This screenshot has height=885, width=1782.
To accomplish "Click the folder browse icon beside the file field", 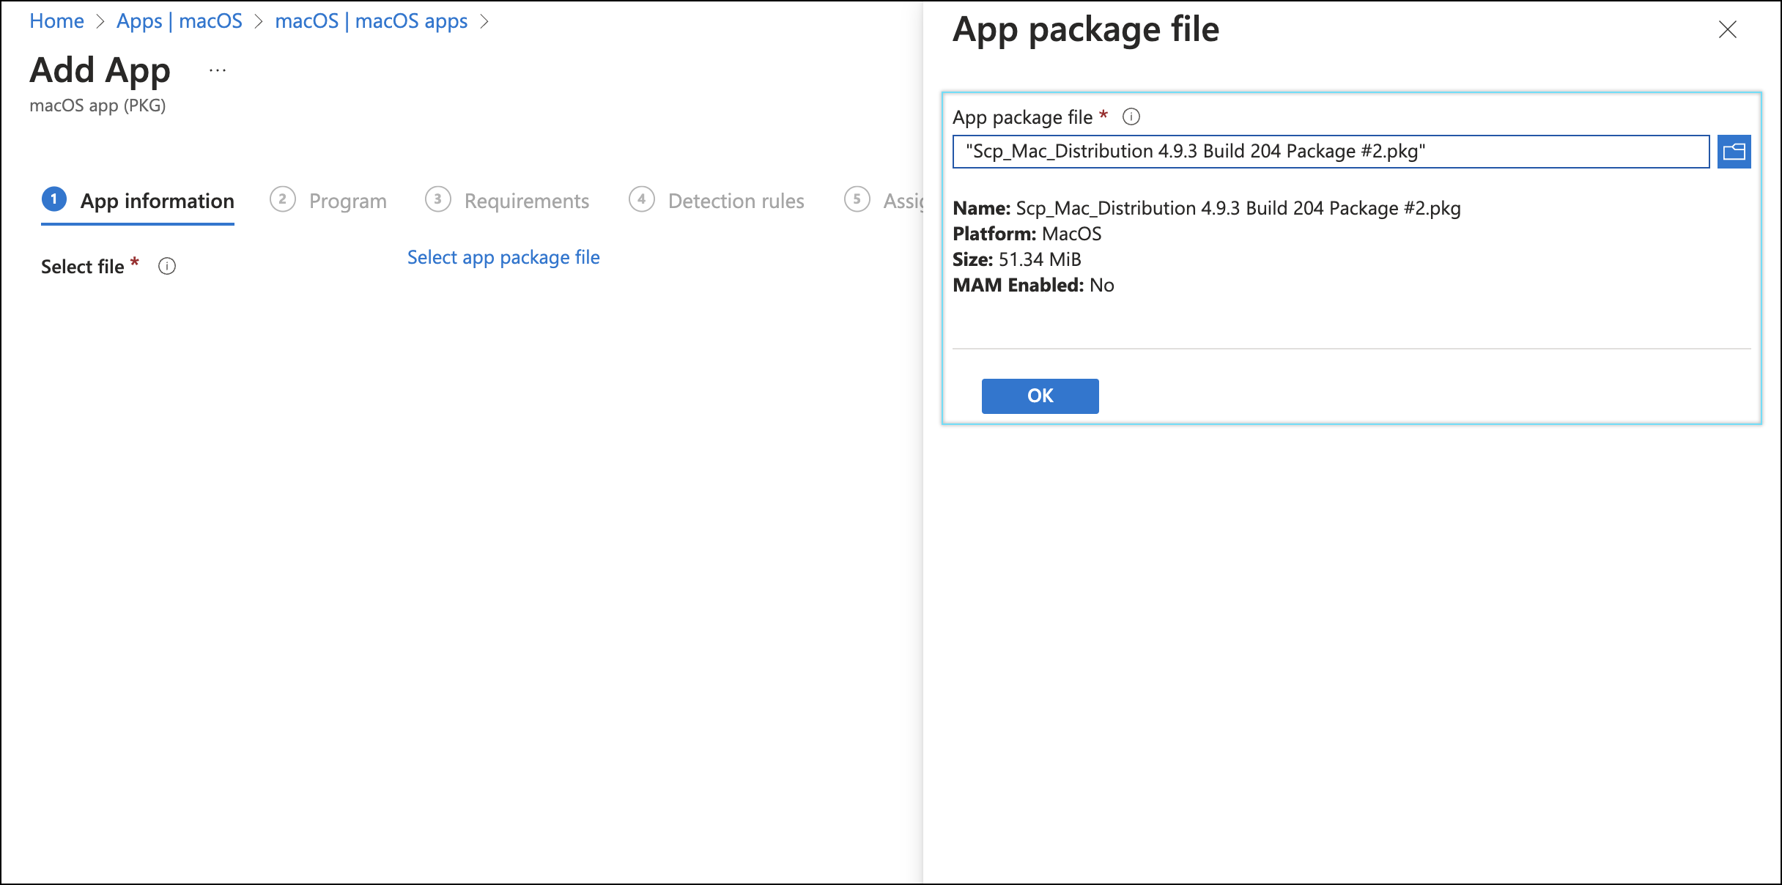I will 1734,152.
